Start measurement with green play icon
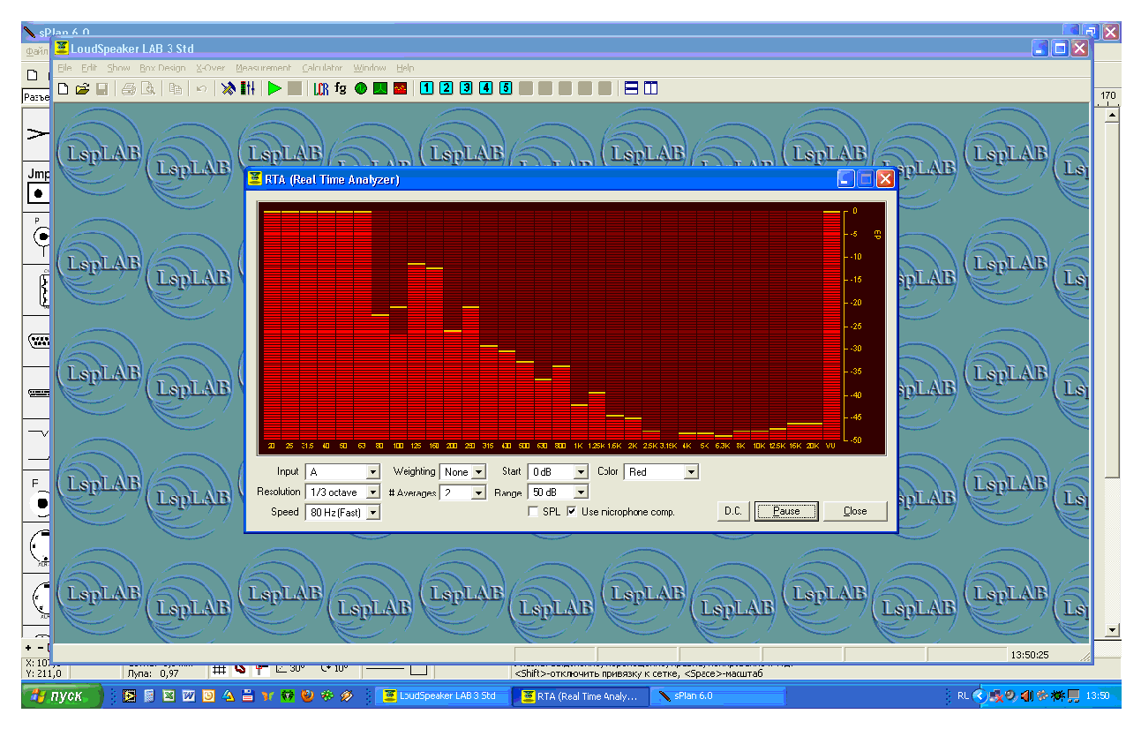Viewport: 1141px width, 729px height. click(x=274, y=88)
